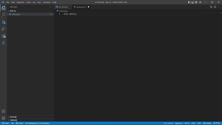Click code line echo date();
This screenshot has height=125, width=222.
(70, 14)
